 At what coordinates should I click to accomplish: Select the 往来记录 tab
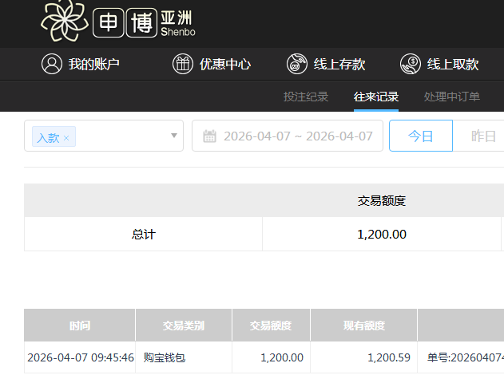[x=376, y=97]
